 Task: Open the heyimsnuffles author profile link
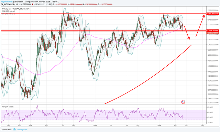[x=7, y=2]
